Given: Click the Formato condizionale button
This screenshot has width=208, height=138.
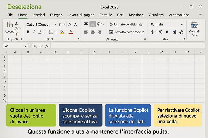Looking at the screenshot, I should click(126, 24).
